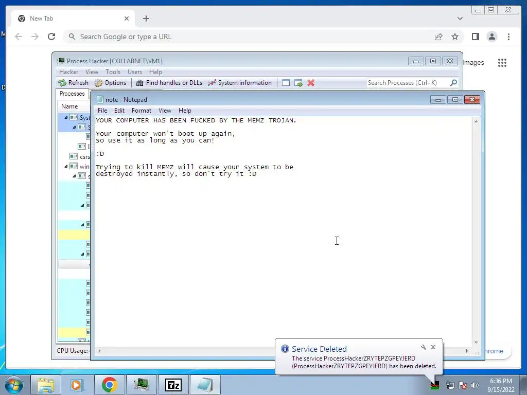Click the find window and thread arrow icon

298,83
